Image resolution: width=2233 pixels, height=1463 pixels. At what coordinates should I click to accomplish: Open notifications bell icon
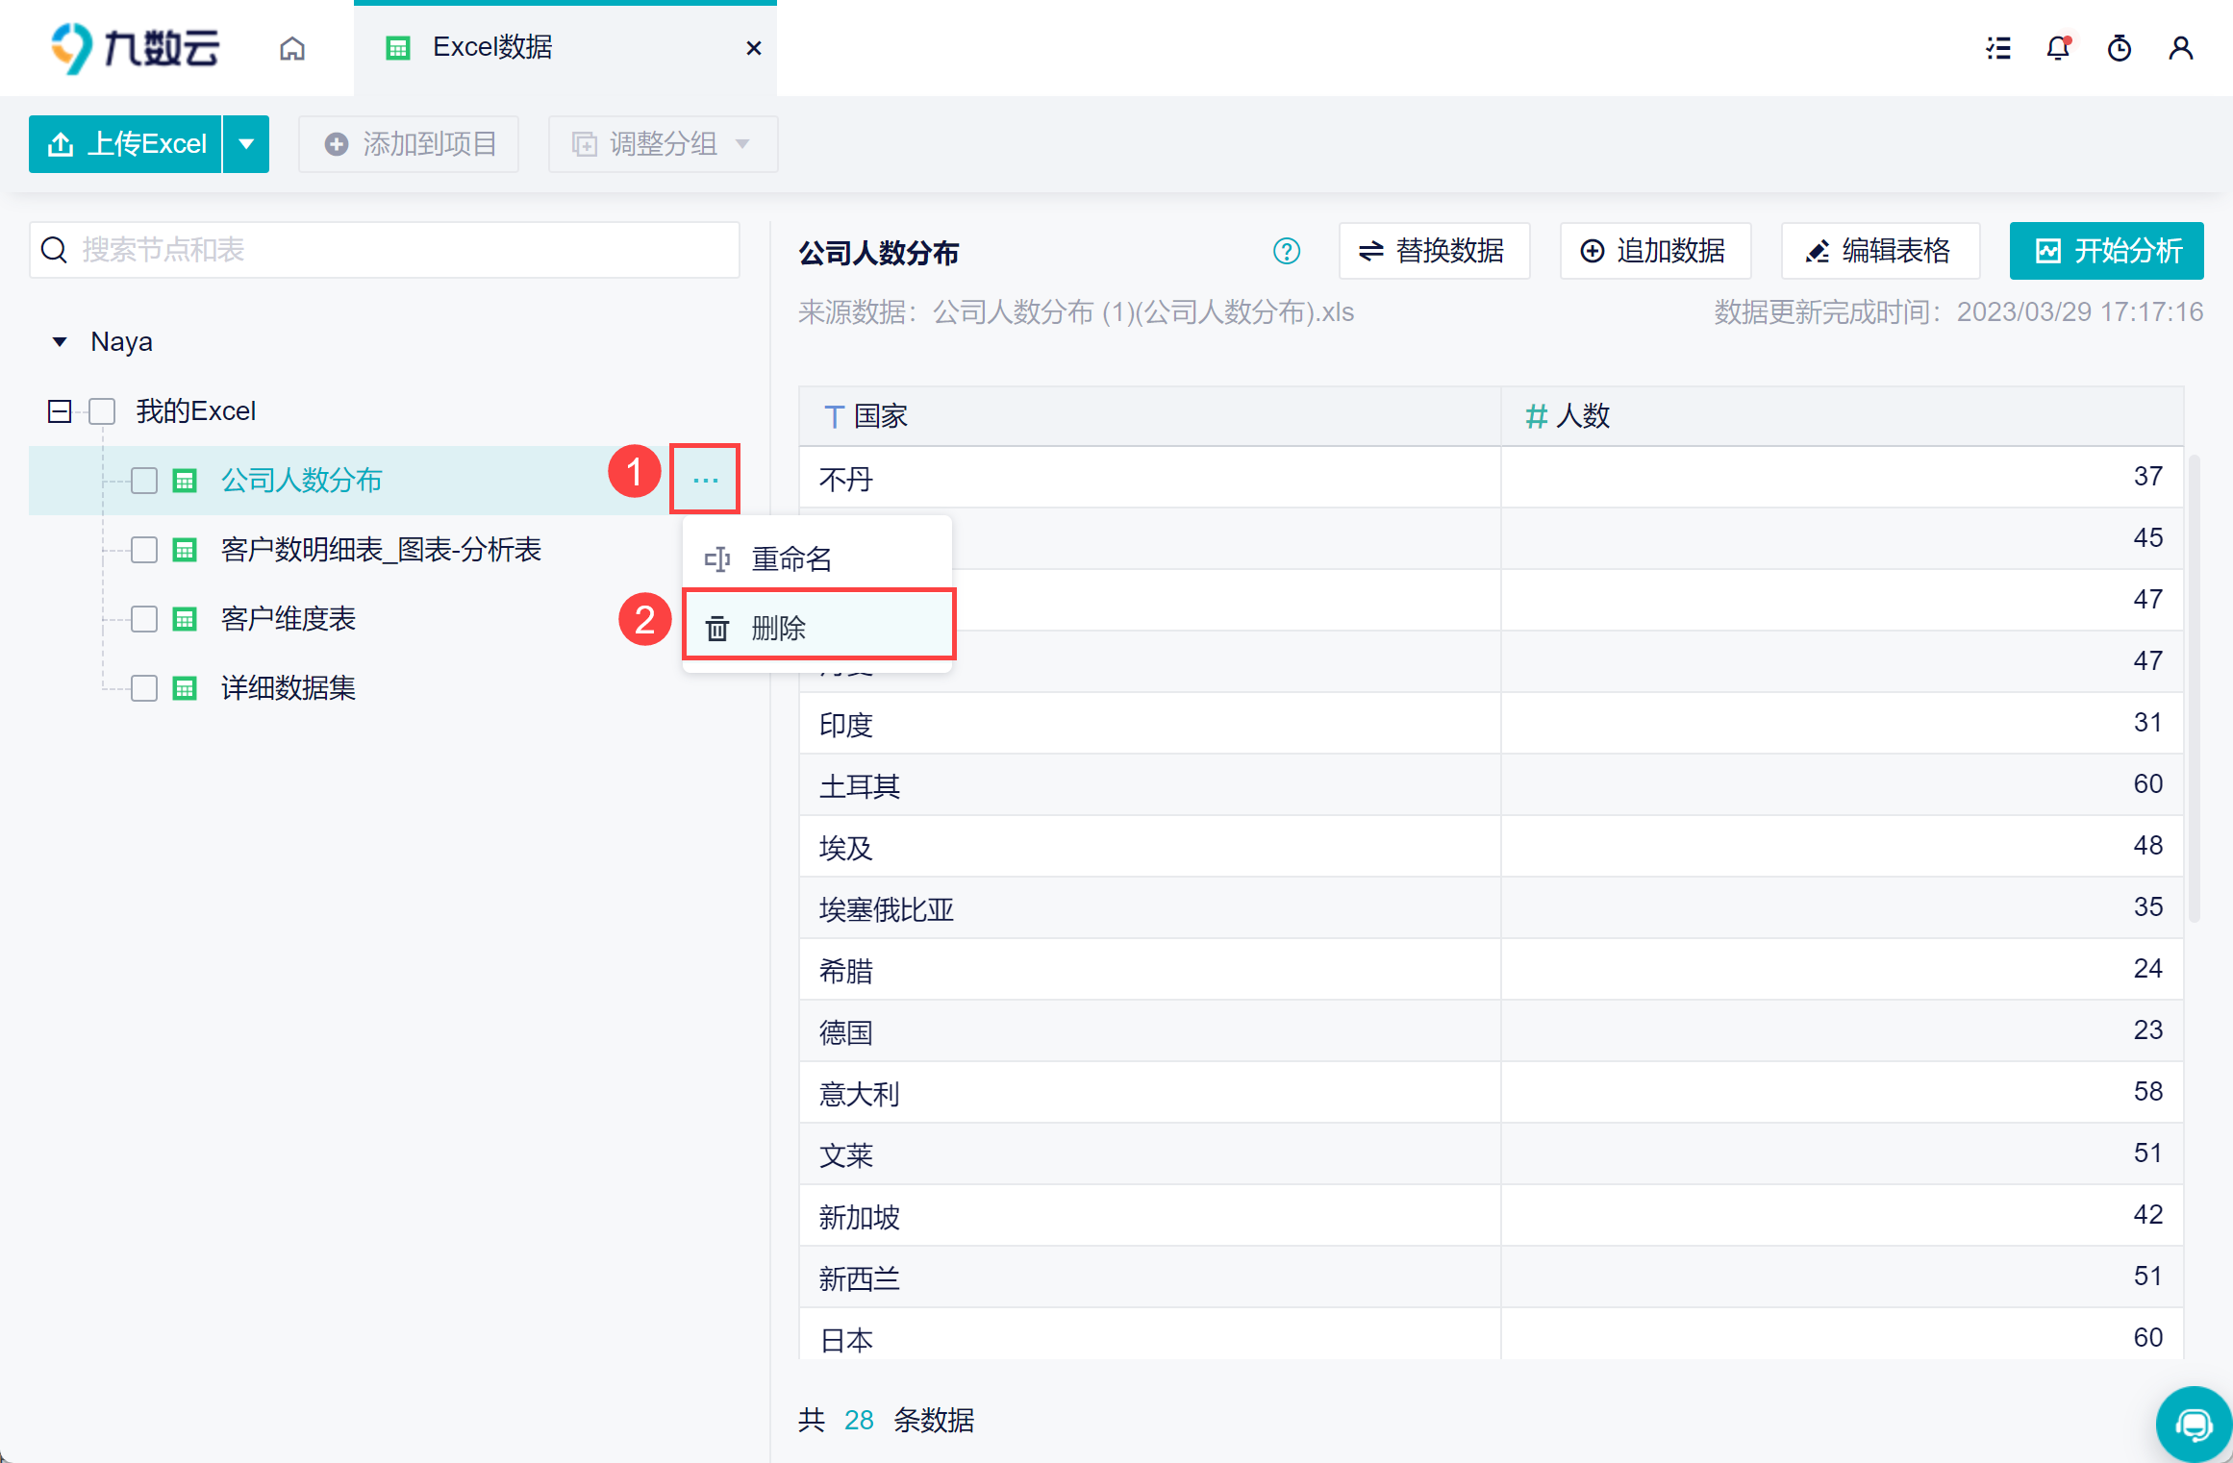pyautogui.click(x=2058, y=48)
